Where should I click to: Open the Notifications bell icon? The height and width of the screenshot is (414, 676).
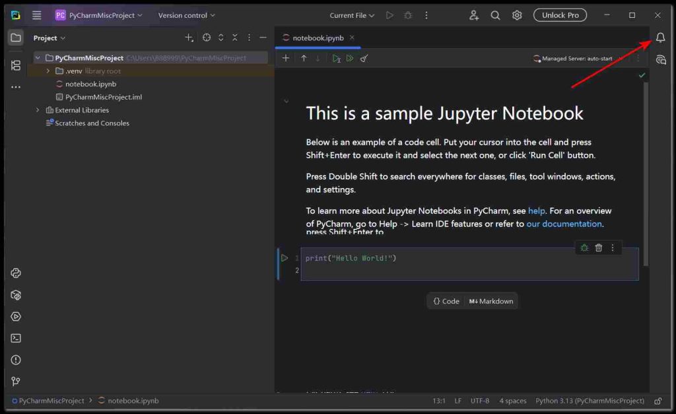tap(660, 38)
